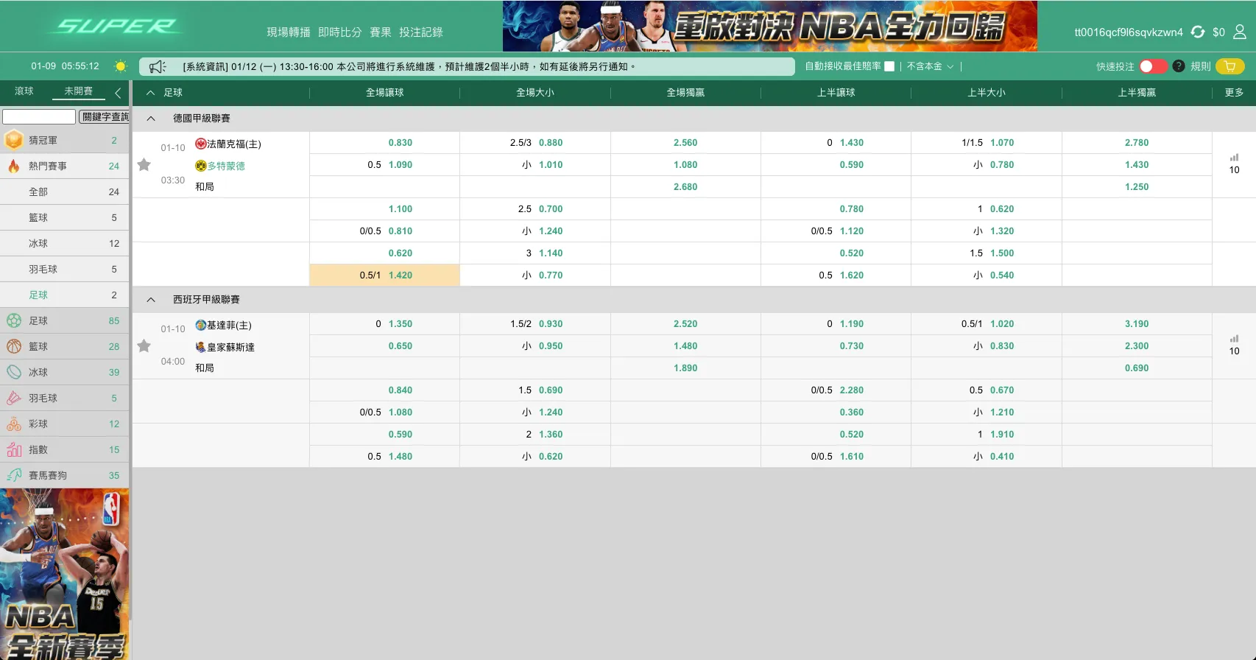Open 指數 index category

65,449
